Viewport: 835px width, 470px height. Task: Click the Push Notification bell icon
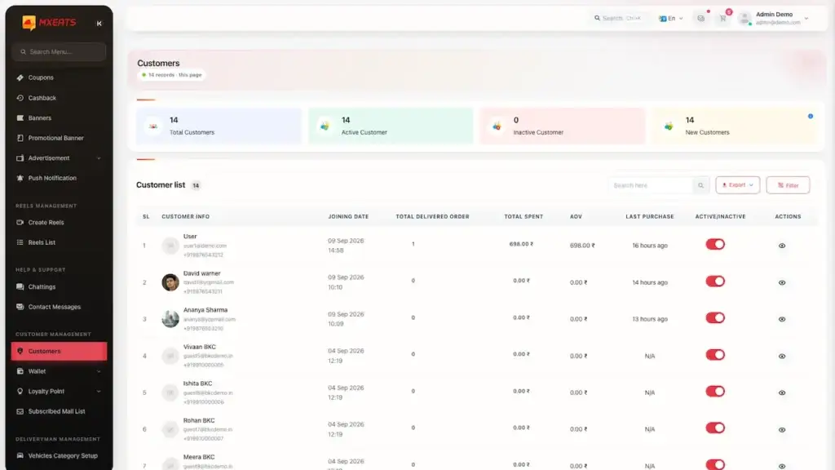coord(20,178)
